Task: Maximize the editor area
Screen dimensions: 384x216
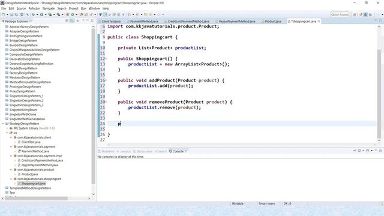Action: click(380, 20)
